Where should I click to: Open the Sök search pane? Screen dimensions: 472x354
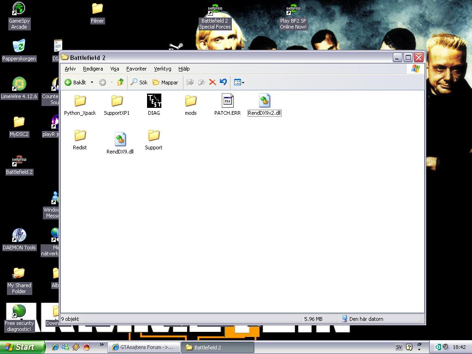139,83
